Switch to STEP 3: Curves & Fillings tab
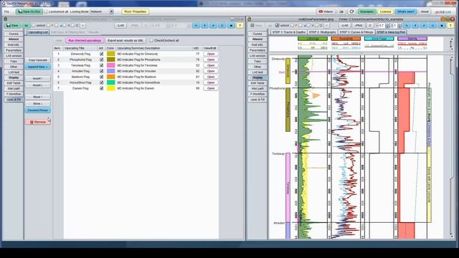 point(356,32)
